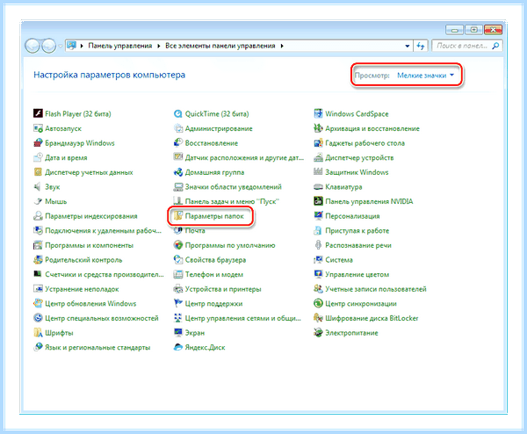Open Распознавание речи link
The image size is (527, 434).
click(x=358, y=245)
